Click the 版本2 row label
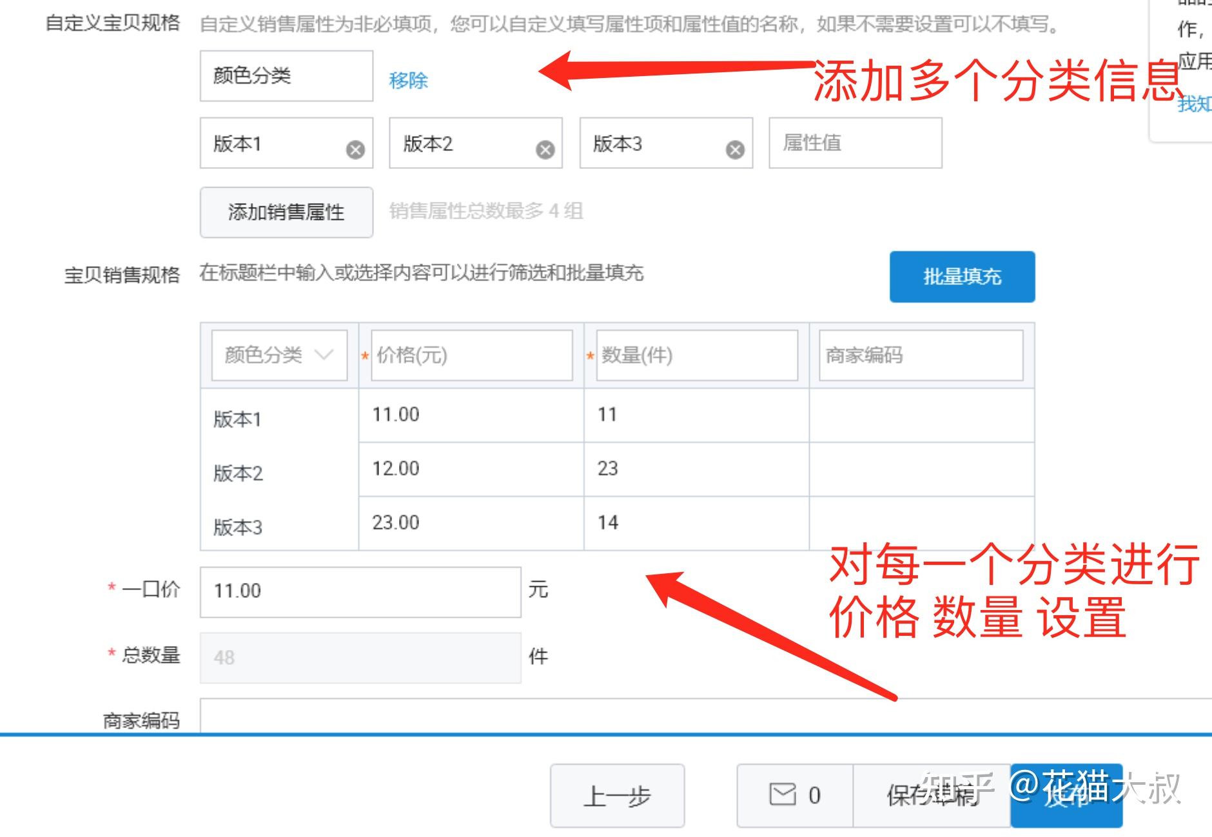The image size is (1212, 837). click(x=238, y=474)
